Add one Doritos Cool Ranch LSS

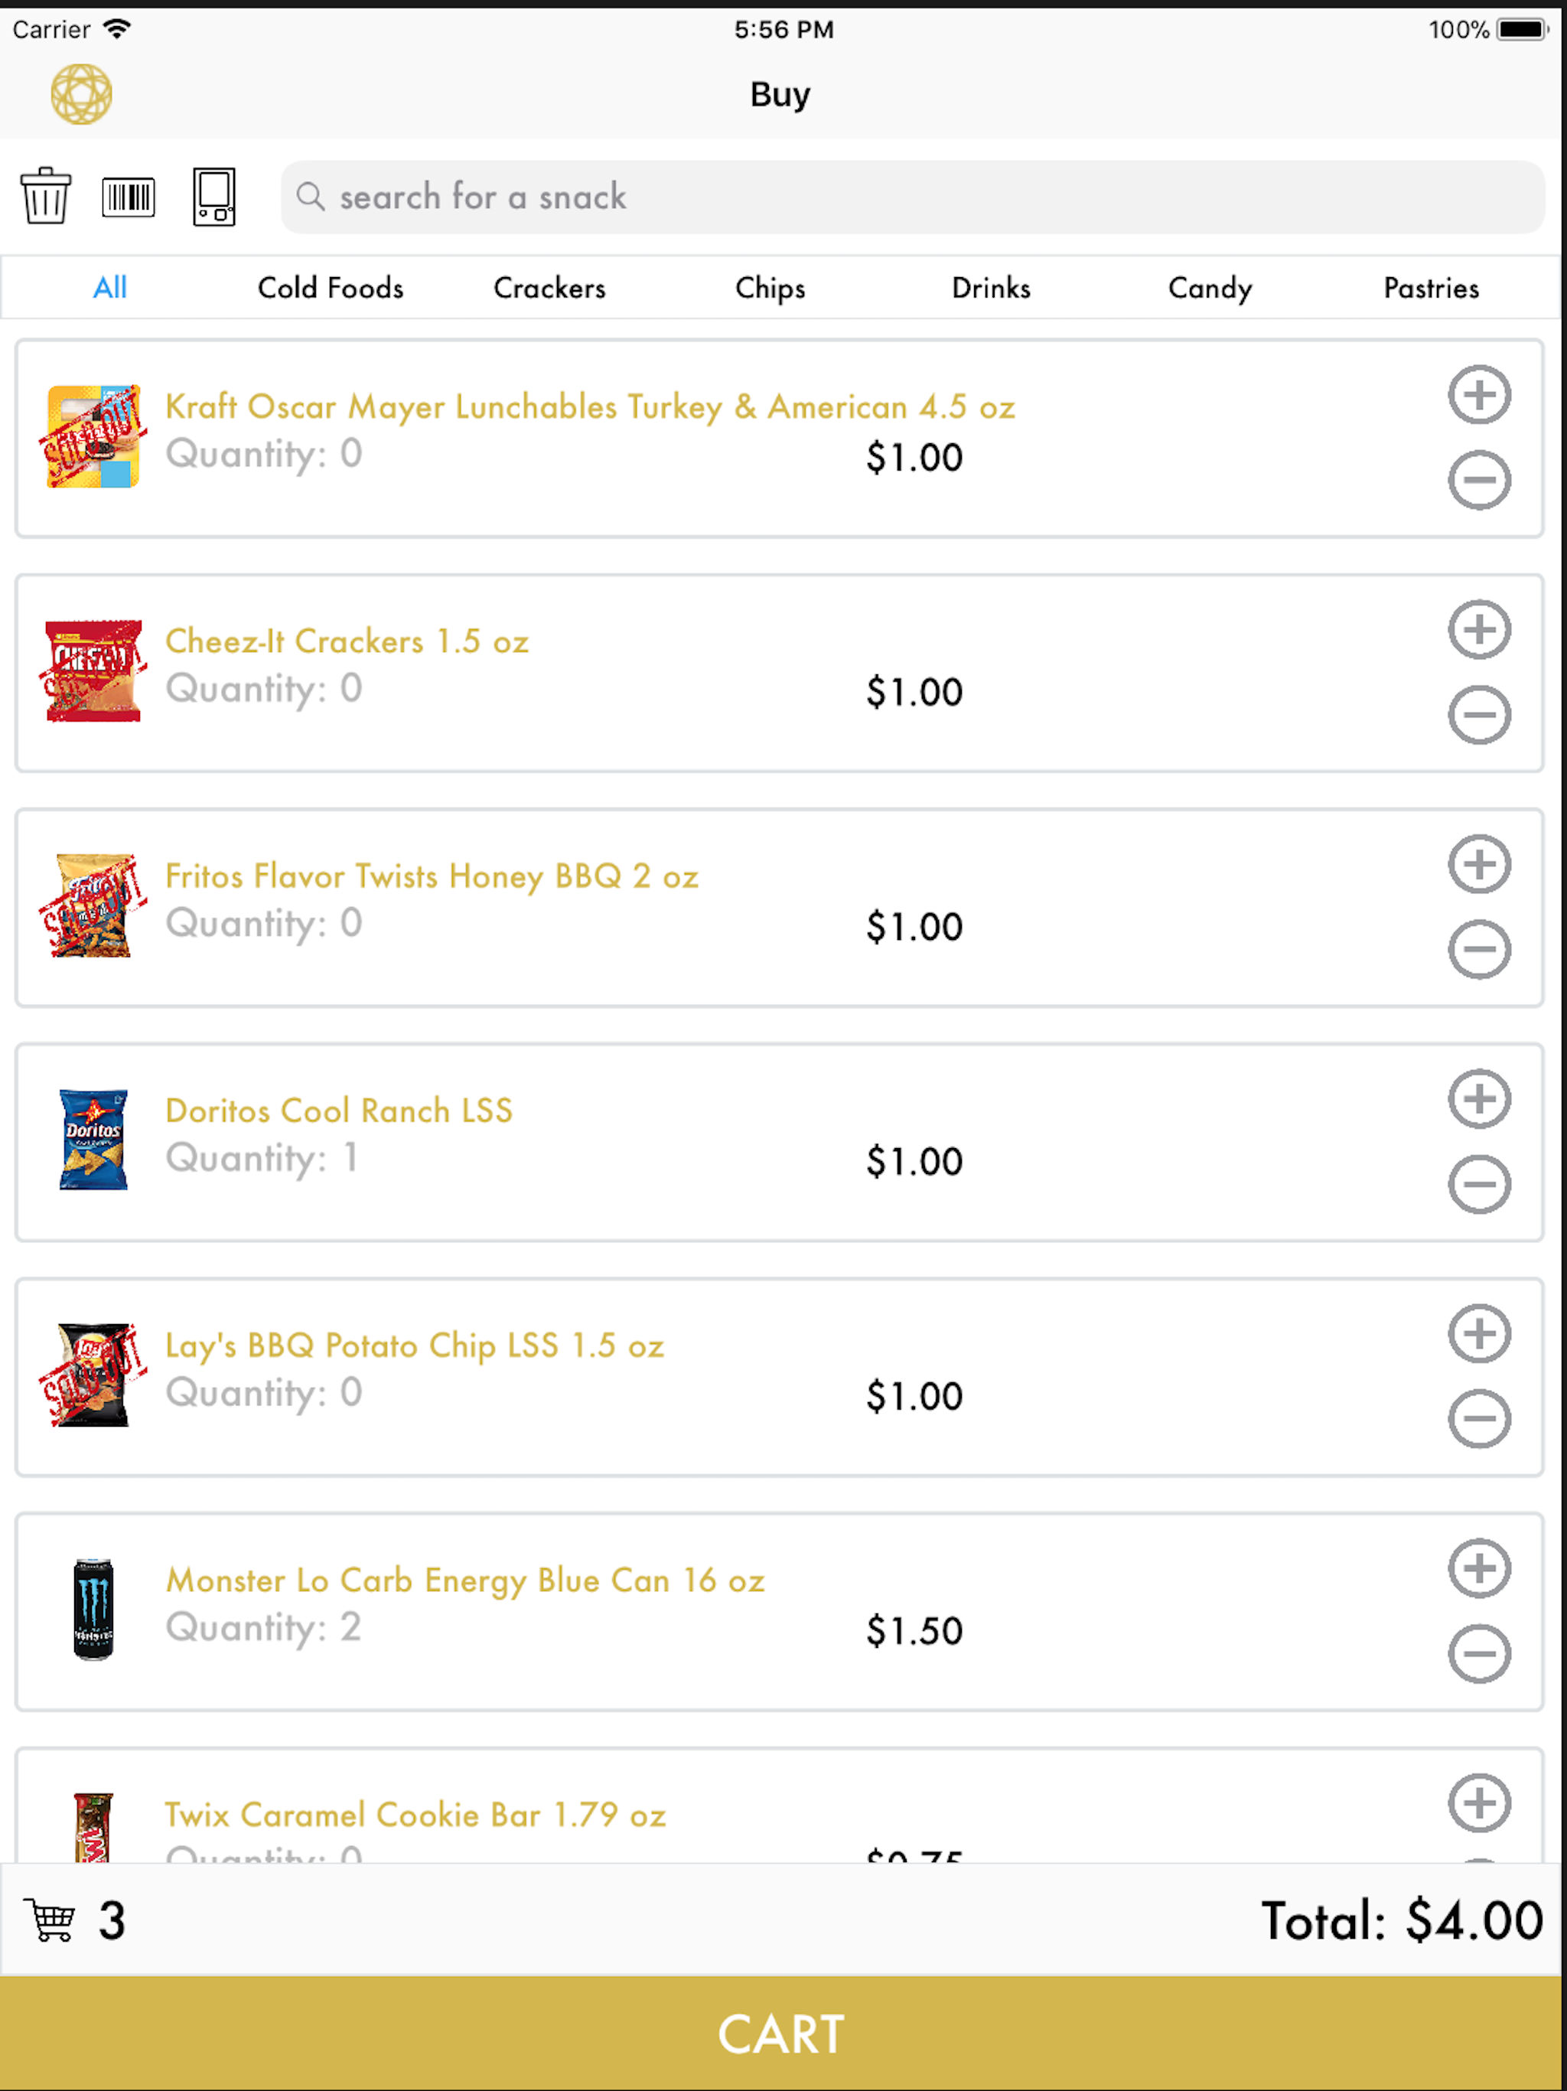coord(1479,1098)
